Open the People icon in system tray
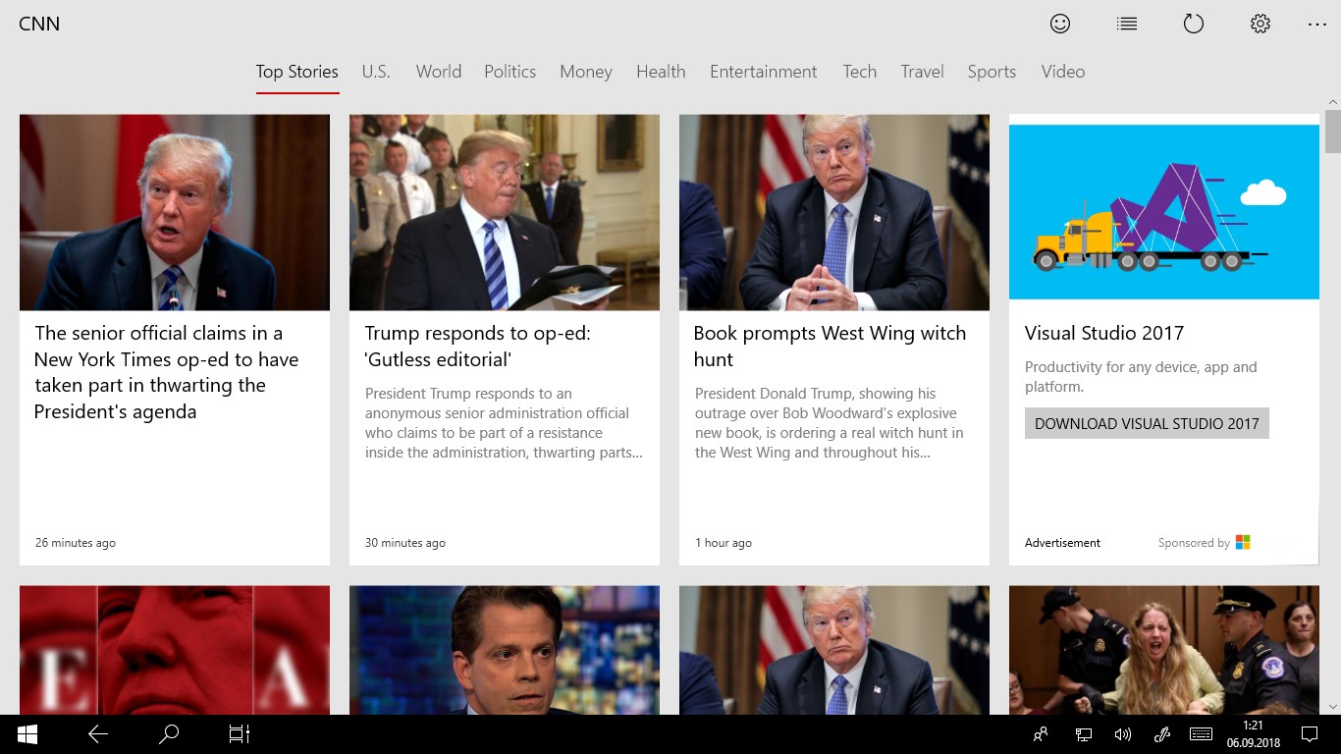The image size is (1341, 754). pos(1041,734)
